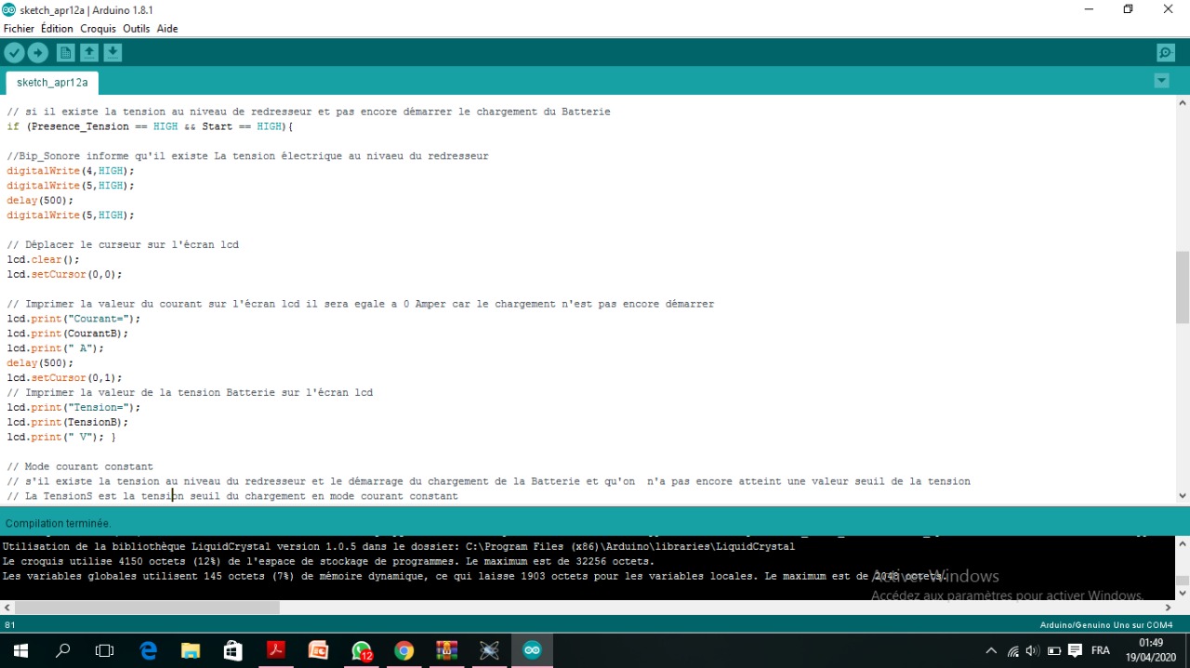Open the Serial Monitor
This screenshot has height=668, width=1190.
pyautogui.click(x=1166, y=53)
